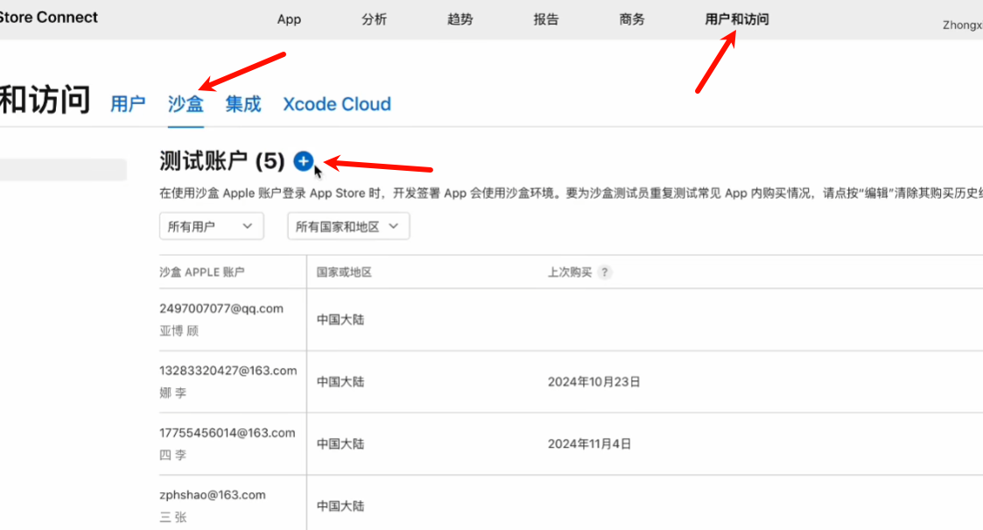Viewport: 983px width, 530px height.
Task: Click the 测试账户 (5) heading
Action: tap(222, 161)
